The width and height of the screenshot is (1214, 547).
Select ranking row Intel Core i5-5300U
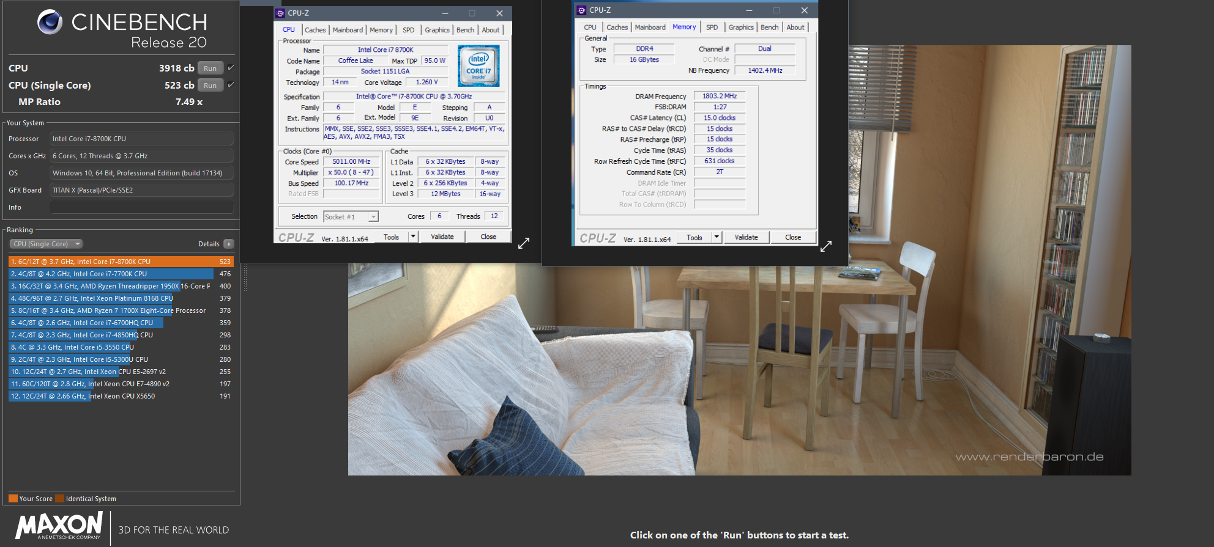121,359
